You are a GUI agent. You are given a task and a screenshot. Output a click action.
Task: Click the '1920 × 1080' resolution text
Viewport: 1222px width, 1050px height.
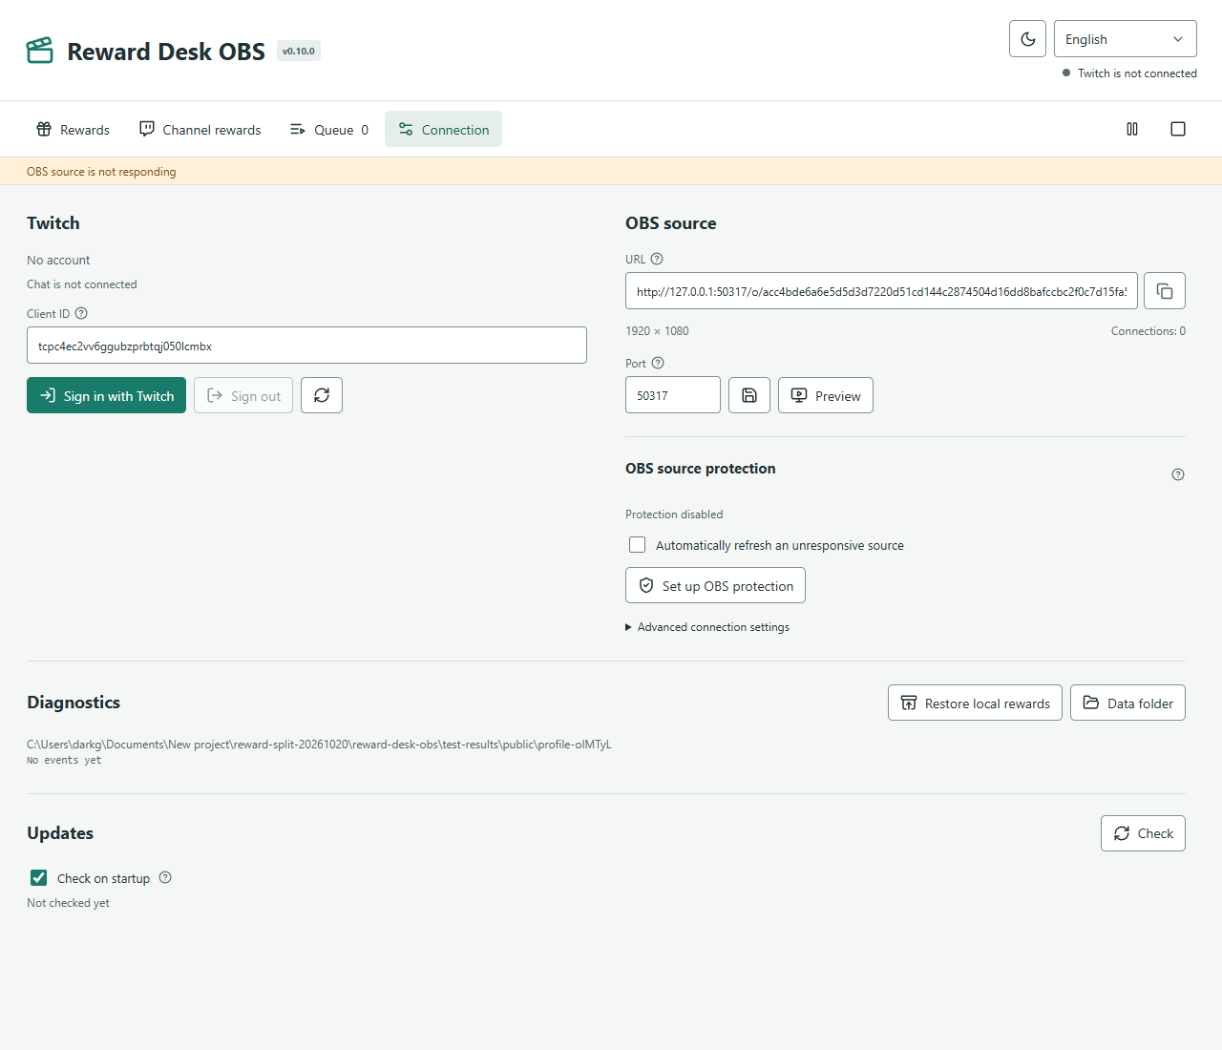[x=657, y=331]
